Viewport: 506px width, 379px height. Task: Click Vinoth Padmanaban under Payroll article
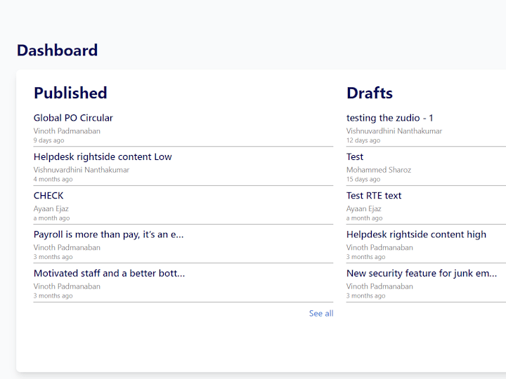click(x=67, y=248)
